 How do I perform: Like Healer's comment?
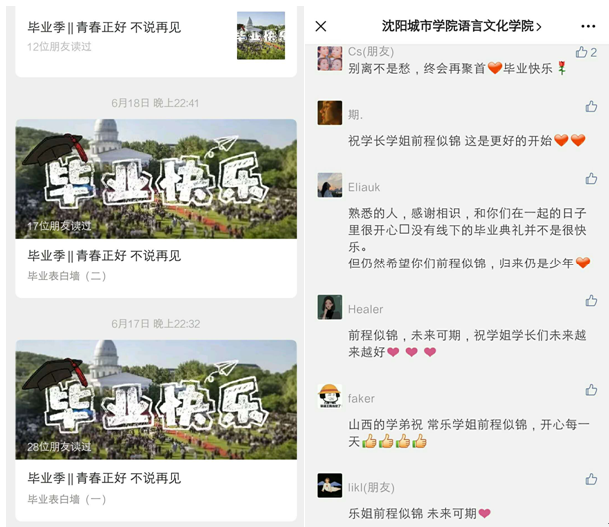pos(591,301)
